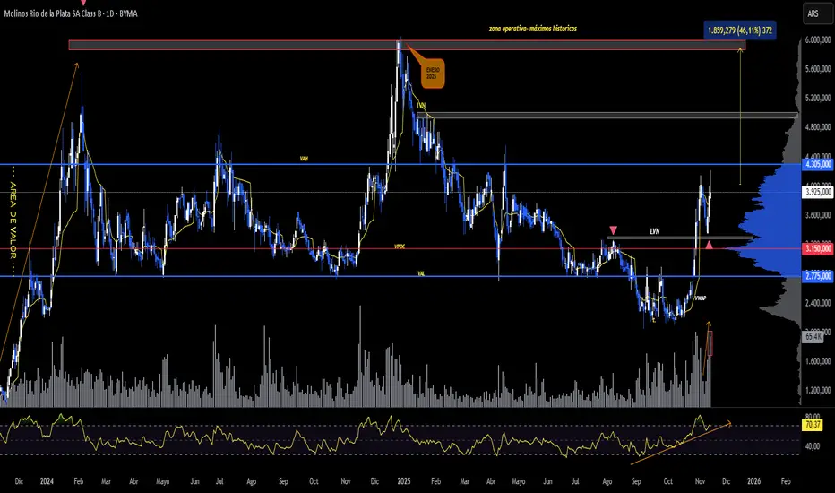Viewport: 835px width, 493px height.
Task: Click the 3.600,000 price axis label
Action: (818, 215)
